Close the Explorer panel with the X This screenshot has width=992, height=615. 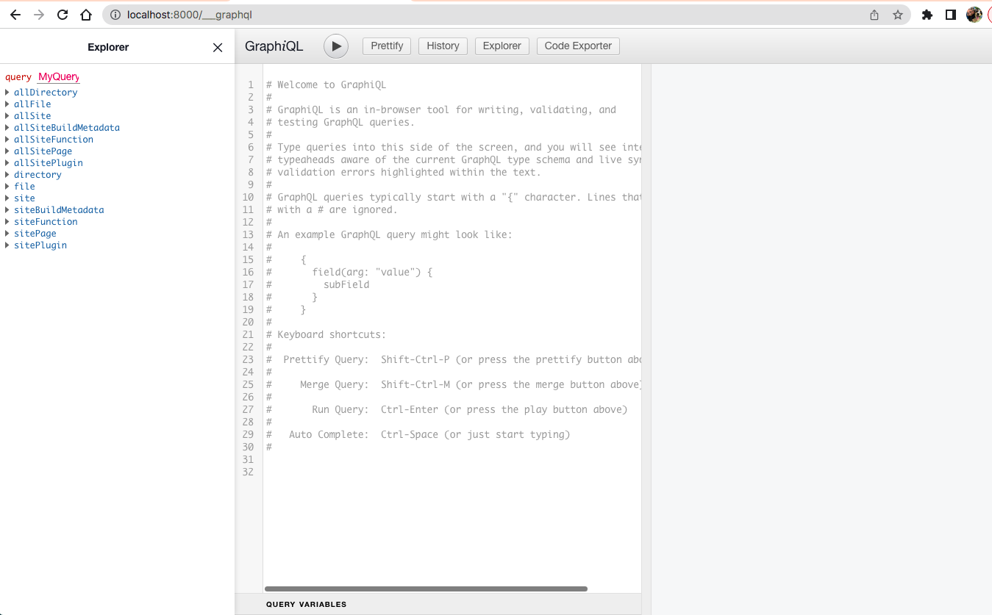coord(218,48)
